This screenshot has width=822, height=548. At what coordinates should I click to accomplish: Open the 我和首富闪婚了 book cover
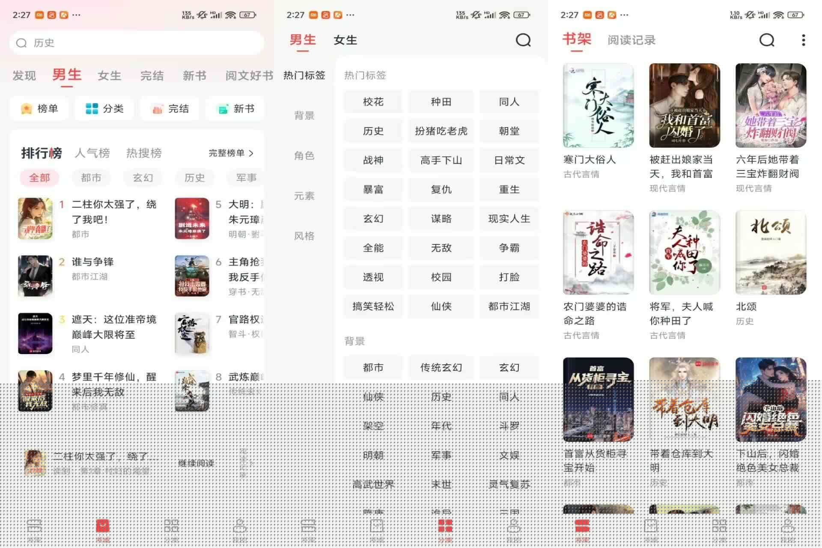point(685,105)
